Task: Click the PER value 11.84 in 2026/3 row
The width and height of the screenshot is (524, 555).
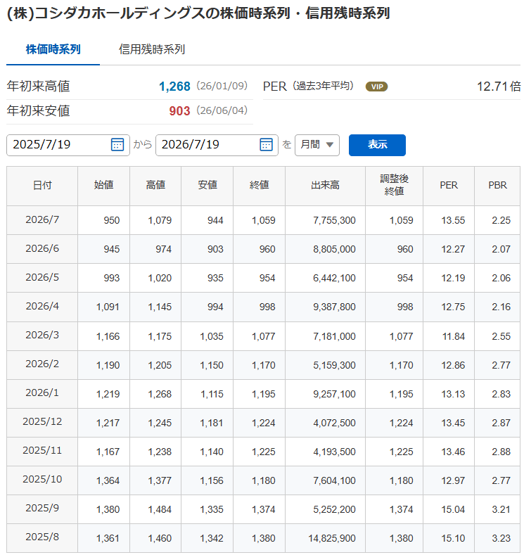Action: coord(454,337)
